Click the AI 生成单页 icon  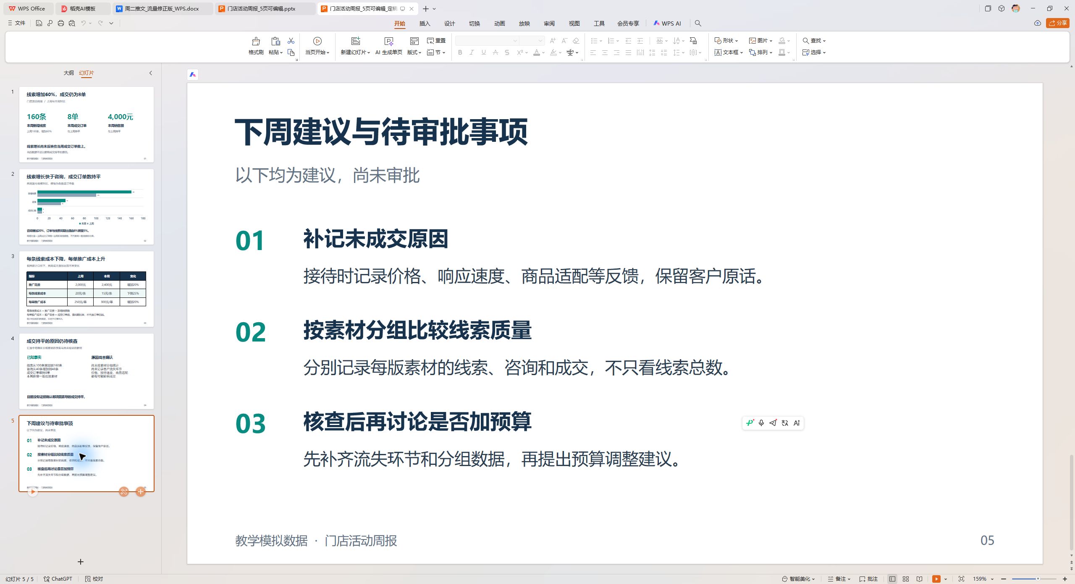(x=389, y=41)
